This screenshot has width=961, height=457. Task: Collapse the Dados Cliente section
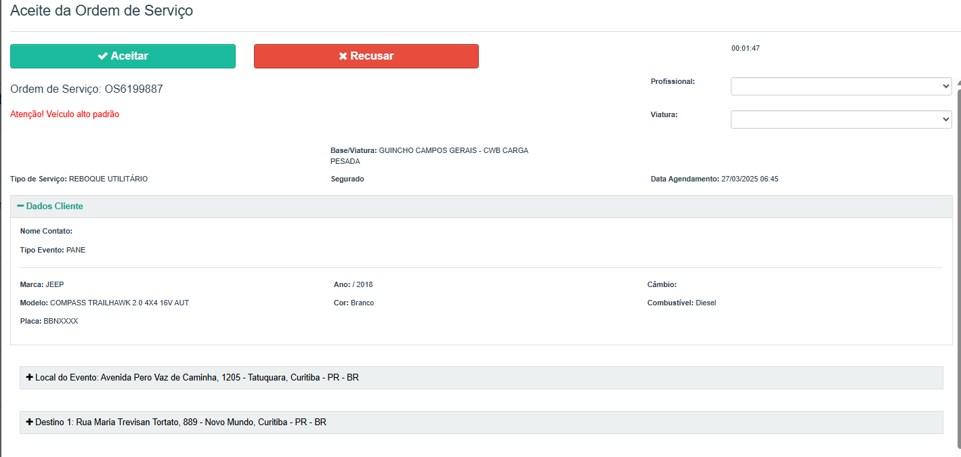pos(50,206)
